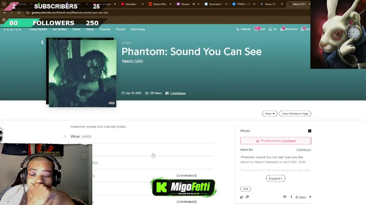Mute the Slowed tab audio icon
The height and width of the screenshot is (205, 366).
point(194,4)
